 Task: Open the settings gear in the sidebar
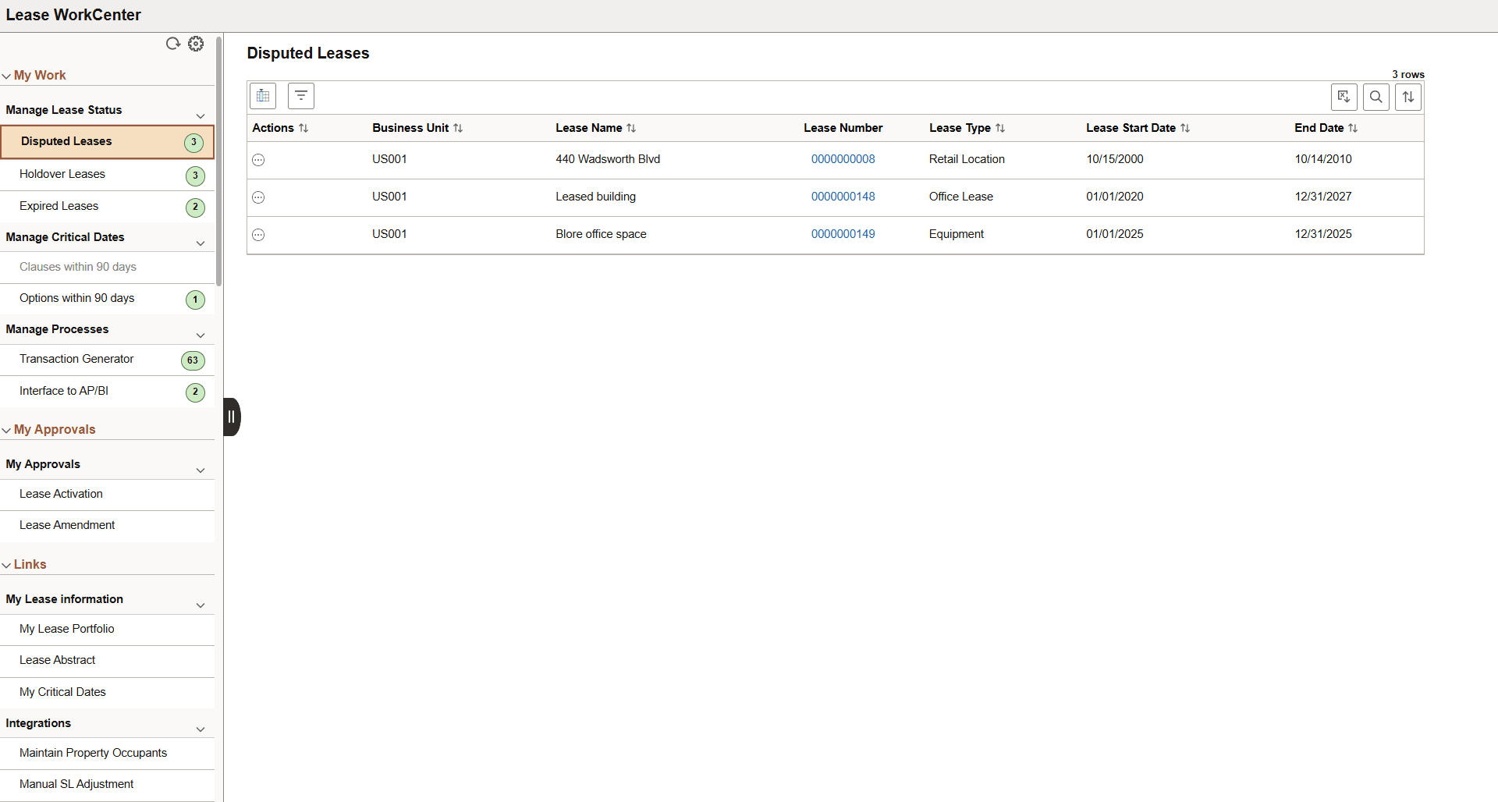195,44
